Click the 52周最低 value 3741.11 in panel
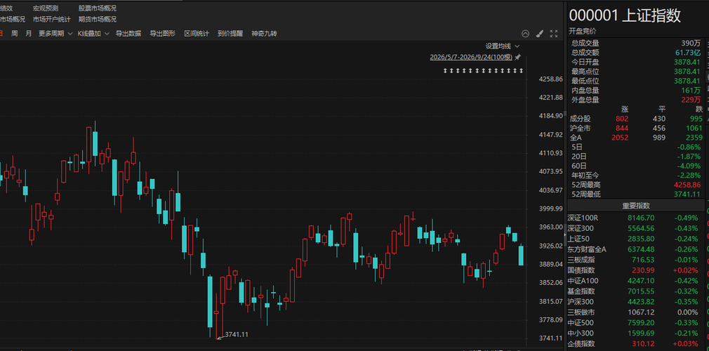The image size is (709, 351). pyautogui.click(x=687, y=194)
